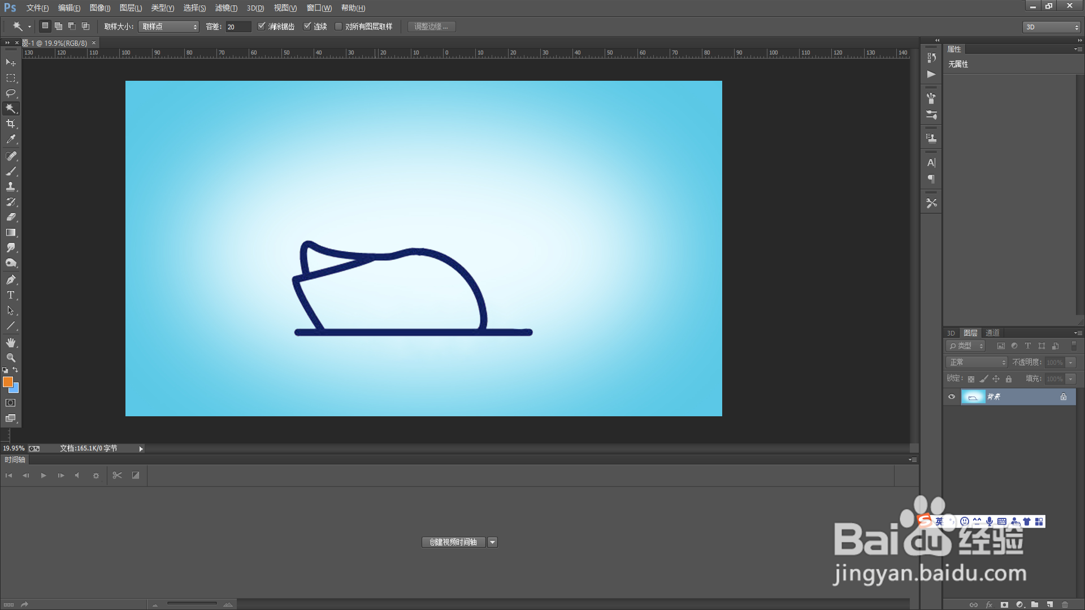Select the Crop tool
The height and width of the screenshot is (610, 1085).
coord(11,124)
